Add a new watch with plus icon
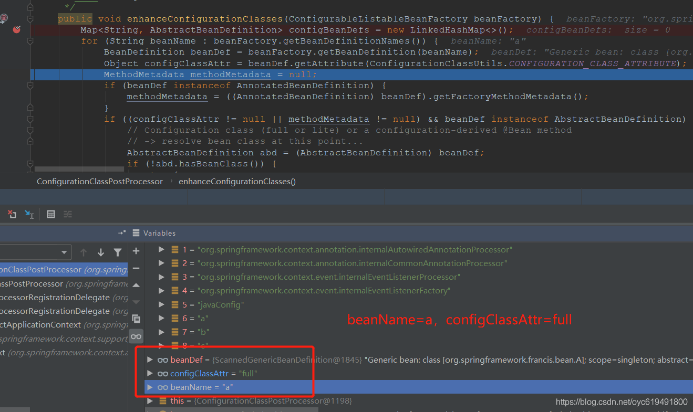The image size is (693, 412). pyautogui.click(x=136, y=251)
